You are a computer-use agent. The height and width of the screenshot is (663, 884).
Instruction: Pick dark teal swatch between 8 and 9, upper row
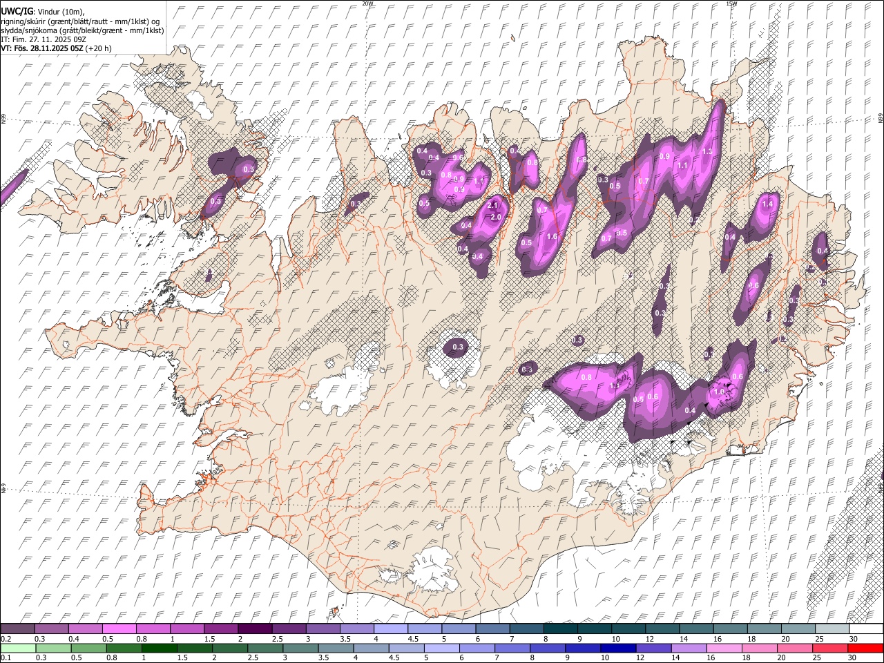tap(561, 629)
